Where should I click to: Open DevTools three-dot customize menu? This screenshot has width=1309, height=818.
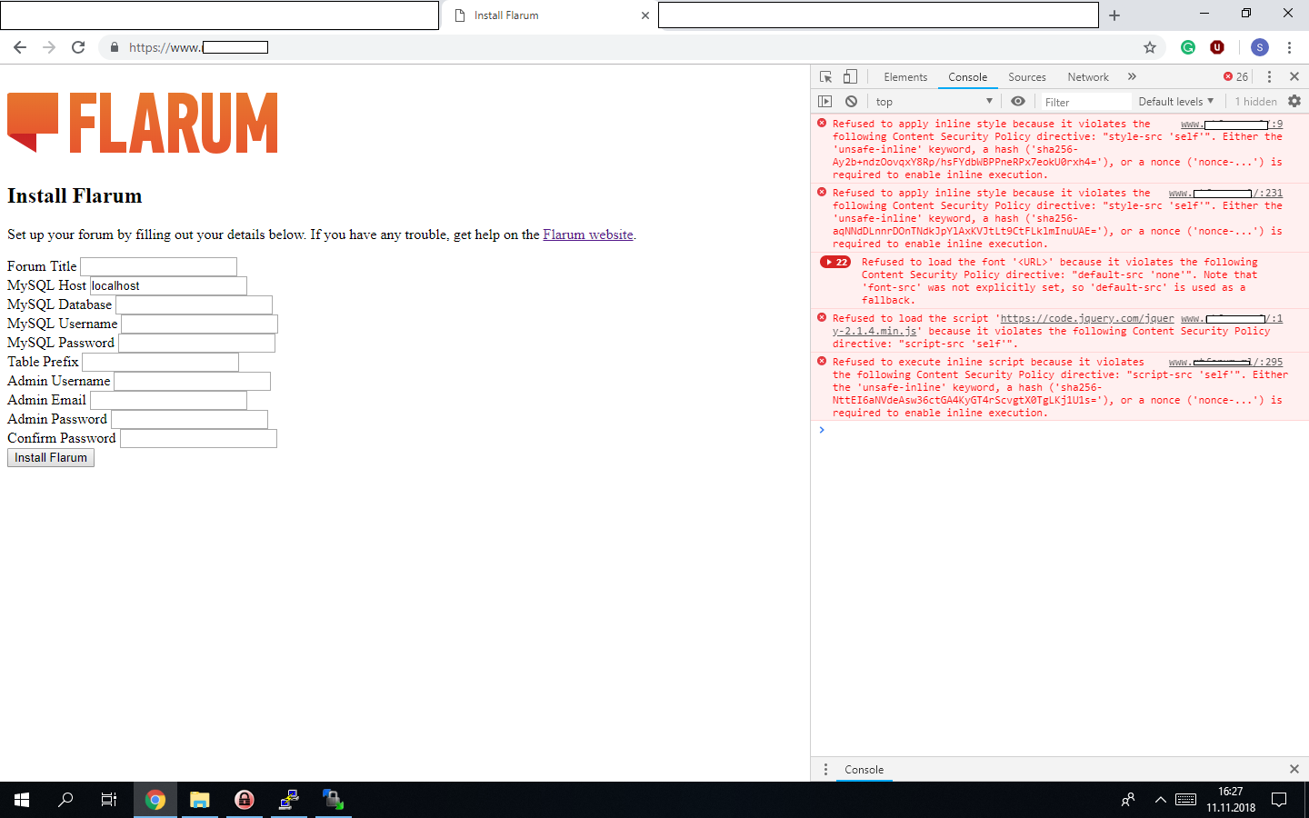tap(1269, 77)
